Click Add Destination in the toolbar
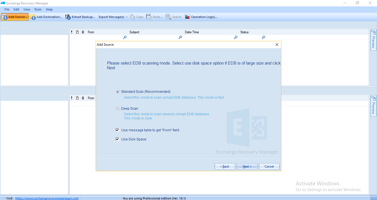Viewport: 377px width, 200px height. [x=46, y=17]
